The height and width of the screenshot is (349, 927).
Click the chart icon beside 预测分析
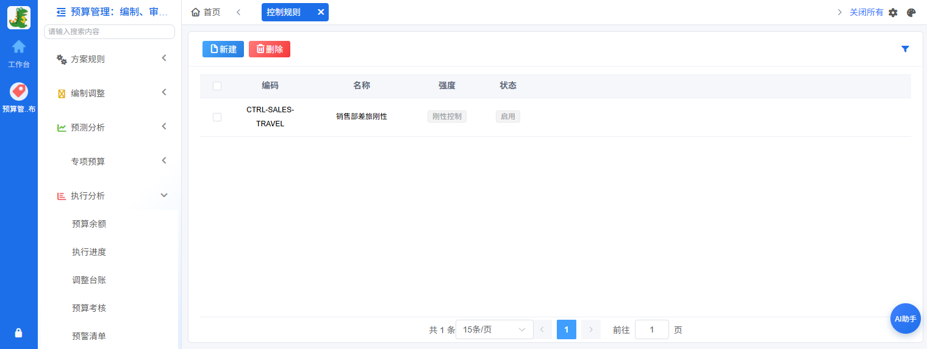[62, 128]
